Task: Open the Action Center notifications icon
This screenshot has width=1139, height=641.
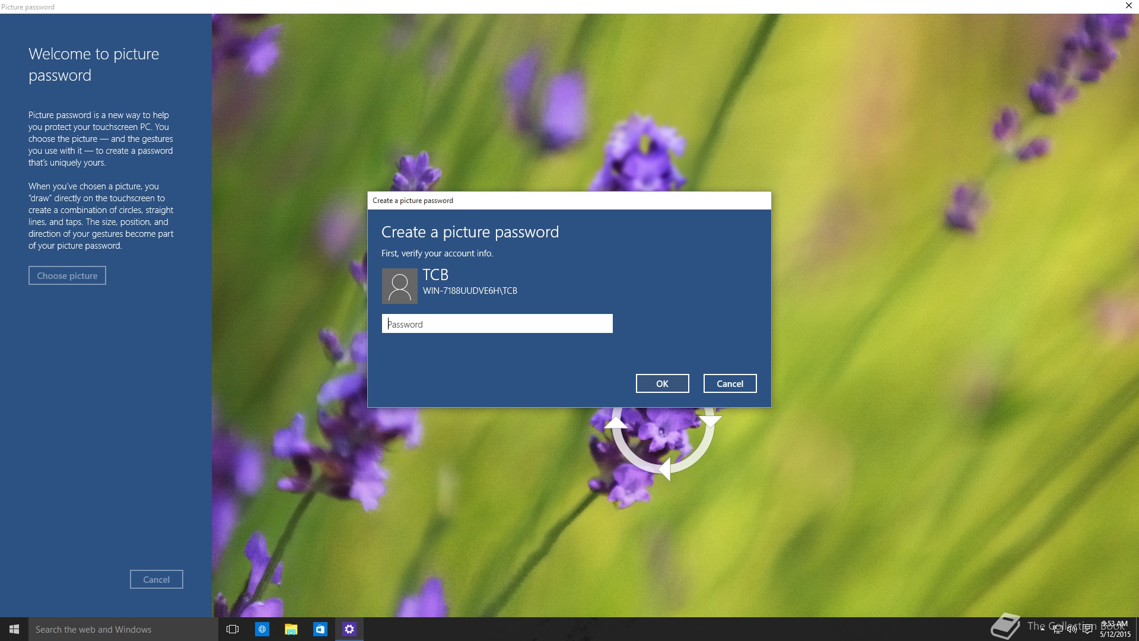Action: coord(1087,630)
